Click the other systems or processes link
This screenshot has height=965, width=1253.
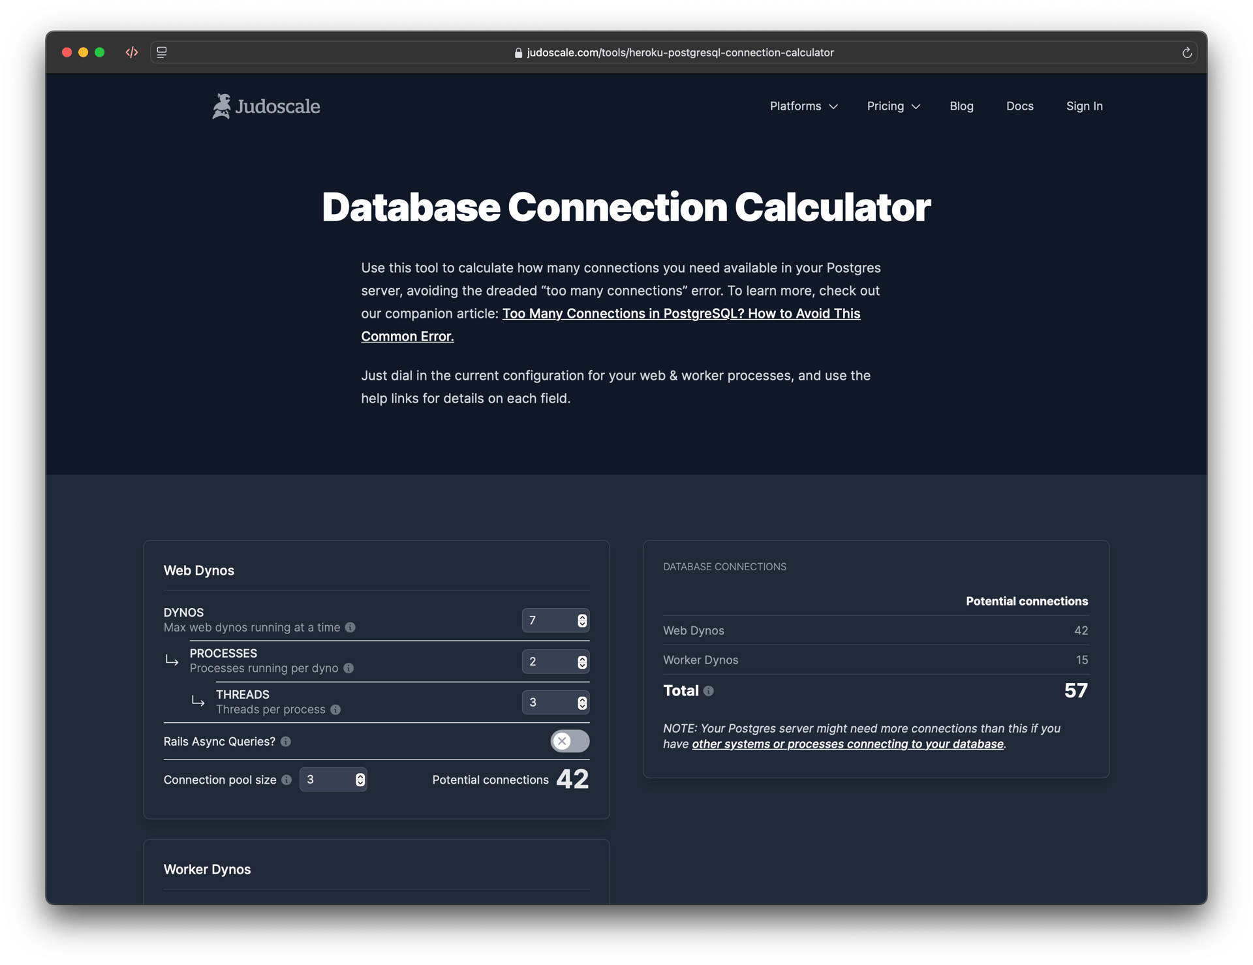point(848,744)
